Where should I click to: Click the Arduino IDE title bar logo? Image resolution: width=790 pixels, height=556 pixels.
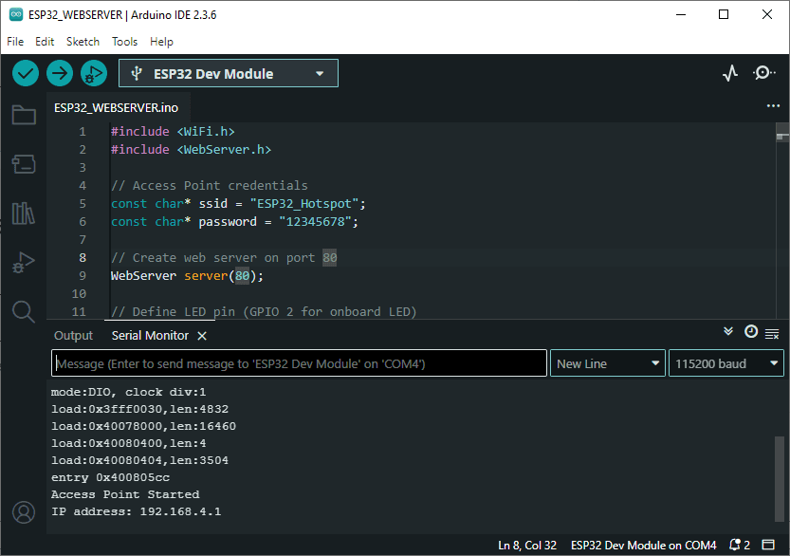pyautogui.click(x=16, y=14)
